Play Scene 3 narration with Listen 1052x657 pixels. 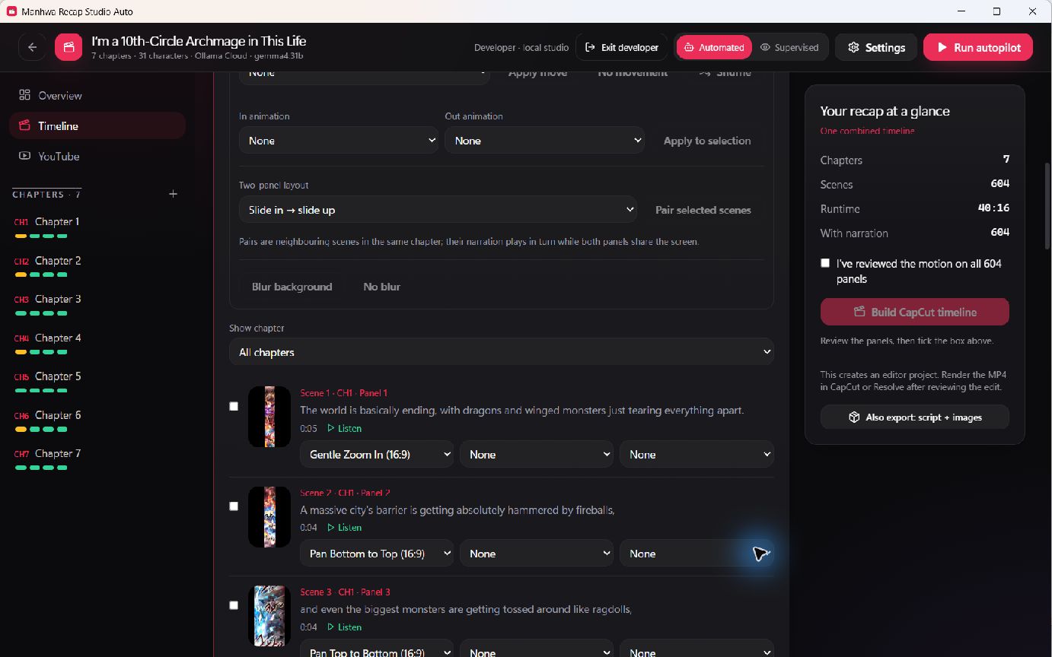click(x=345, y=627)
